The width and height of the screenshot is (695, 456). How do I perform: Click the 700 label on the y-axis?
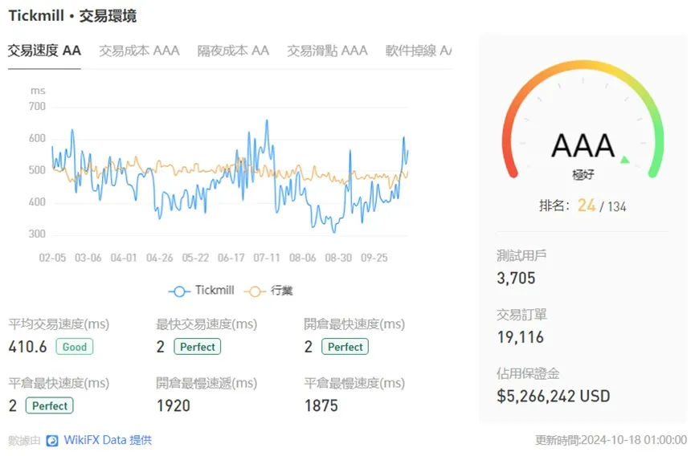(37, 106)
